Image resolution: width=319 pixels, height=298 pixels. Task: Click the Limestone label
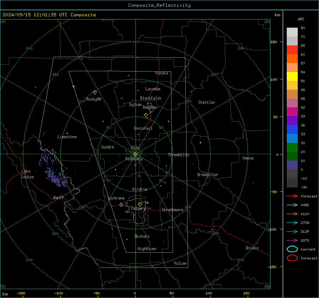(x=67, y=137)
